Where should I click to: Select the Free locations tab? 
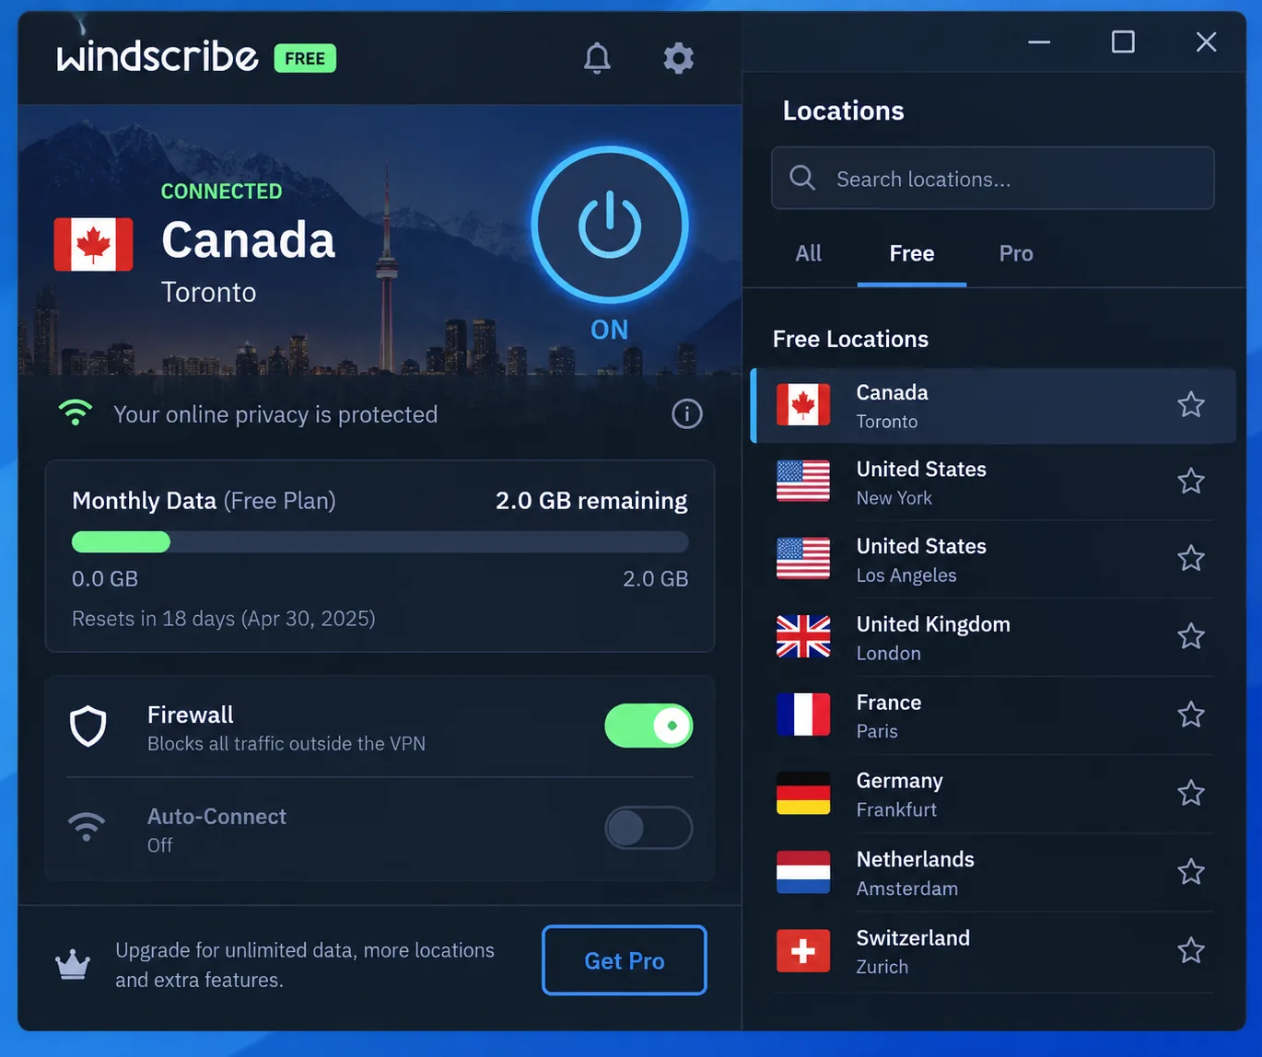pos(912,253)
